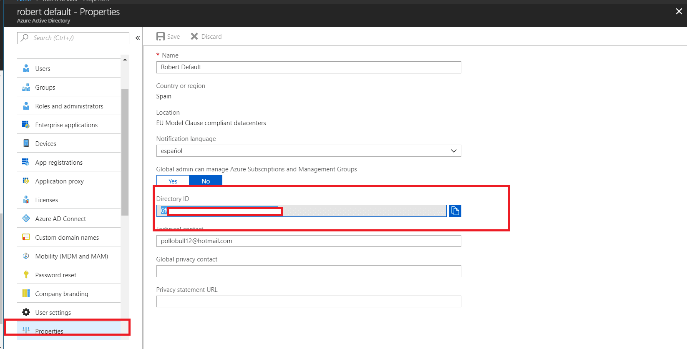This screenshot has width=687, height=349.
Task: Open the Groups menu item
Action: point(69,87)
